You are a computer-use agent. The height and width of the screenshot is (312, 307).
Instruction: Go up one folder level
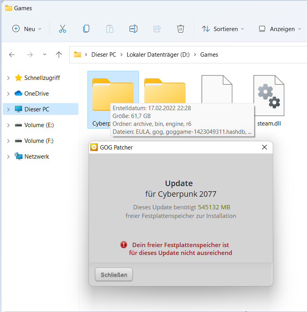(x=59, y=55)
